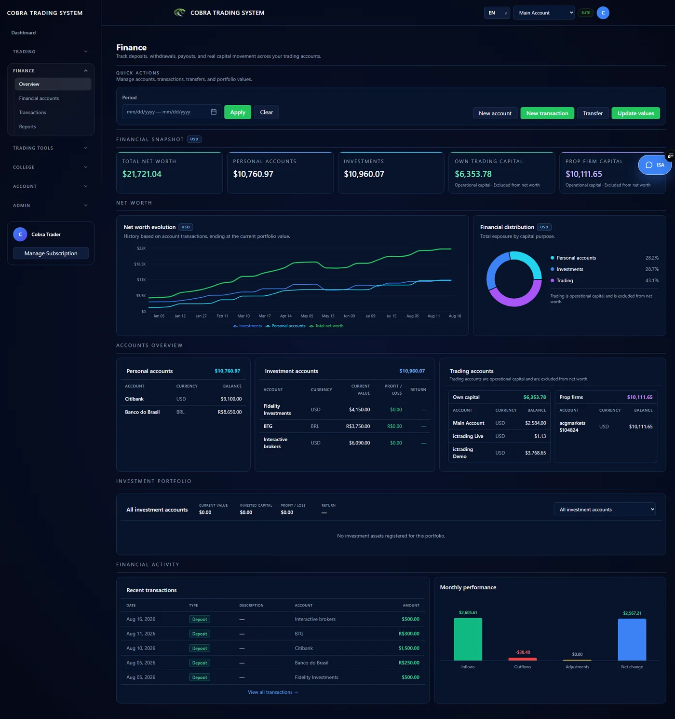Expand the Trading section in the sidebar
This screenshot has height=719, width=675.
(51, 52)
